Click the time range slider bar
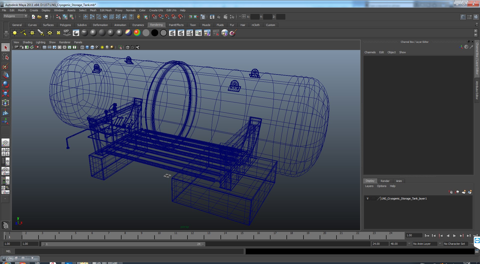Viewport: 480px width, 264px height. click(123, 244)
